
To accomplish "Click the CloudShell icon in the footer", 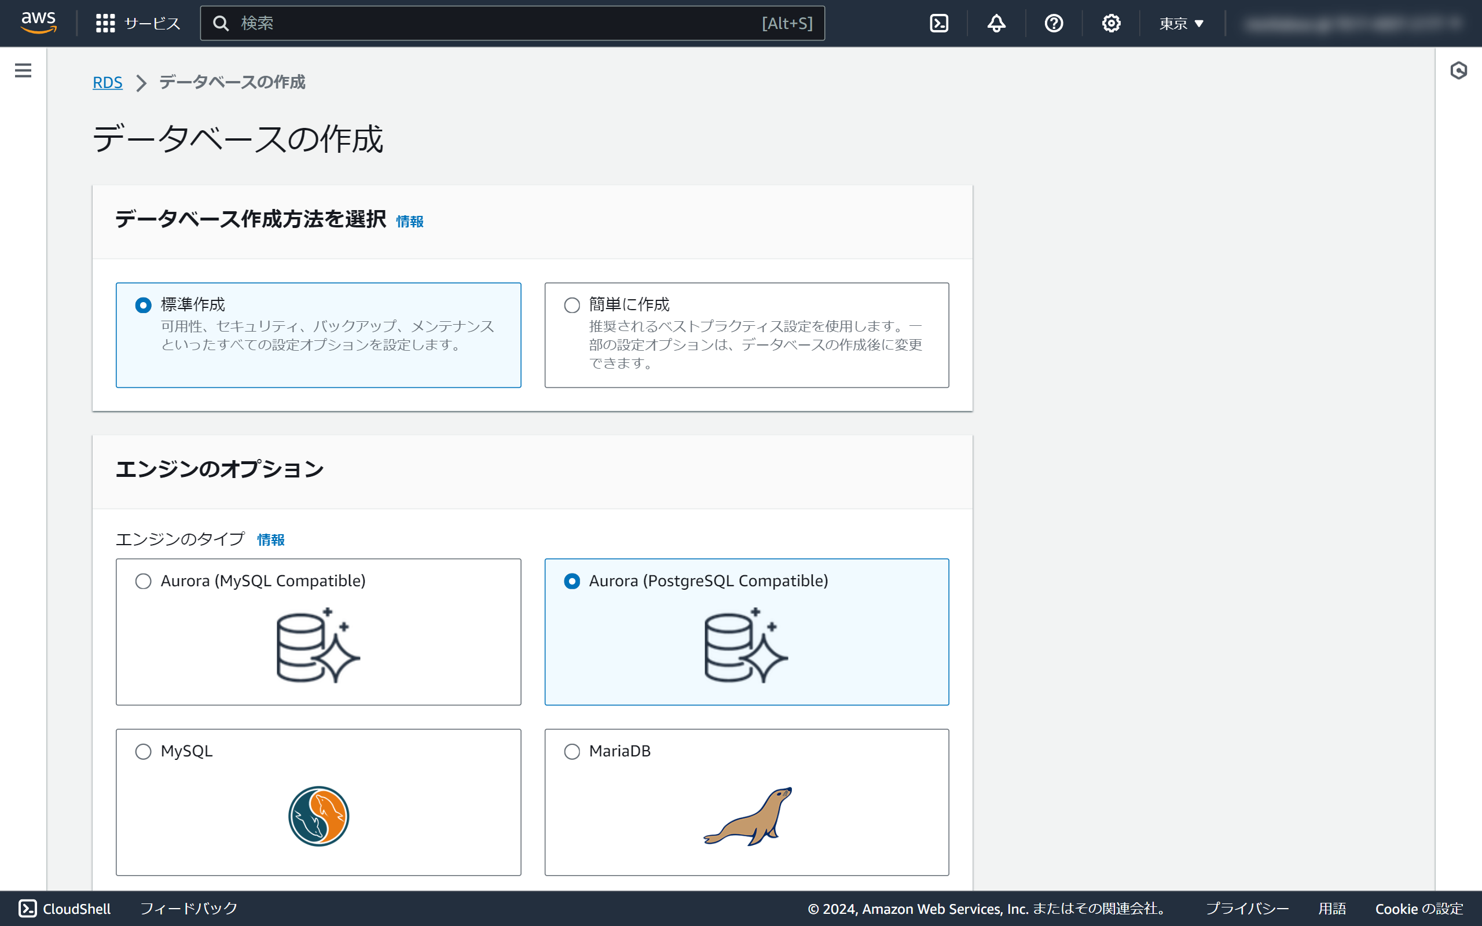I will click(28, 908).
